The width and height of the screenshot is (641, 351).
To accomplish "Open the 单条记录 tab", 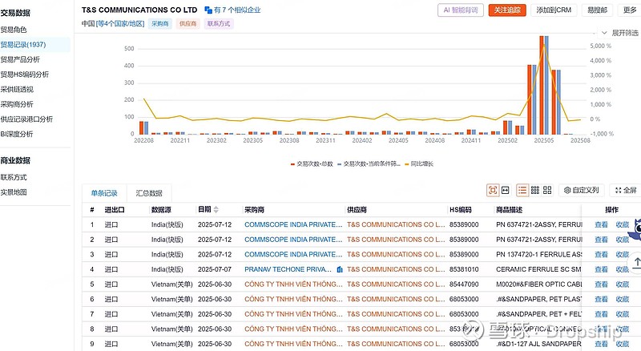I will coord(104,193).
